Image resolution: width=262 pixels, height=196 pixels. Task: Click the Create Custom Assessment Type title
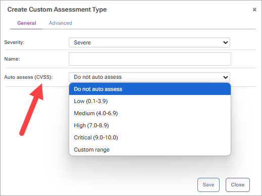(x=57, y=10)
